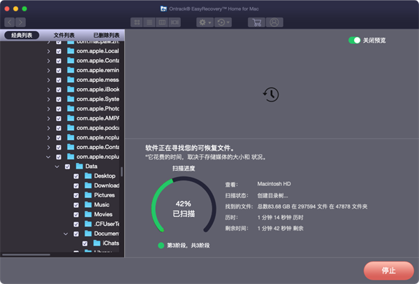Uncheck the iChats folder checkbox
This screenshot has height=284, width=419.
click(85, 243)
